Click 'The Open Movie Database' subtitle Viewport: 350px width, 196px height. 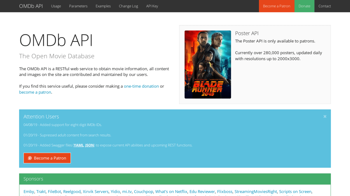tap(57, 56)
